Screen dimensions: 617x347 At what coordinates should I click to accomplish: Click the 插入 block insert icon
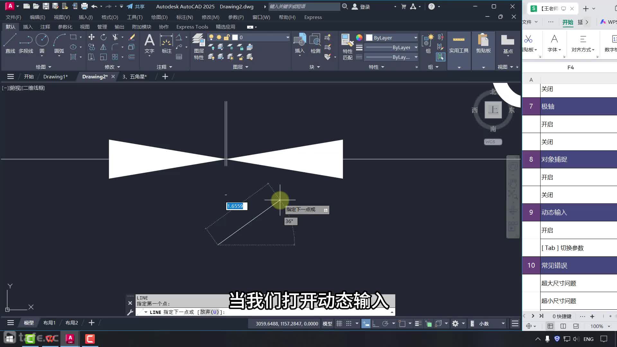300,43
